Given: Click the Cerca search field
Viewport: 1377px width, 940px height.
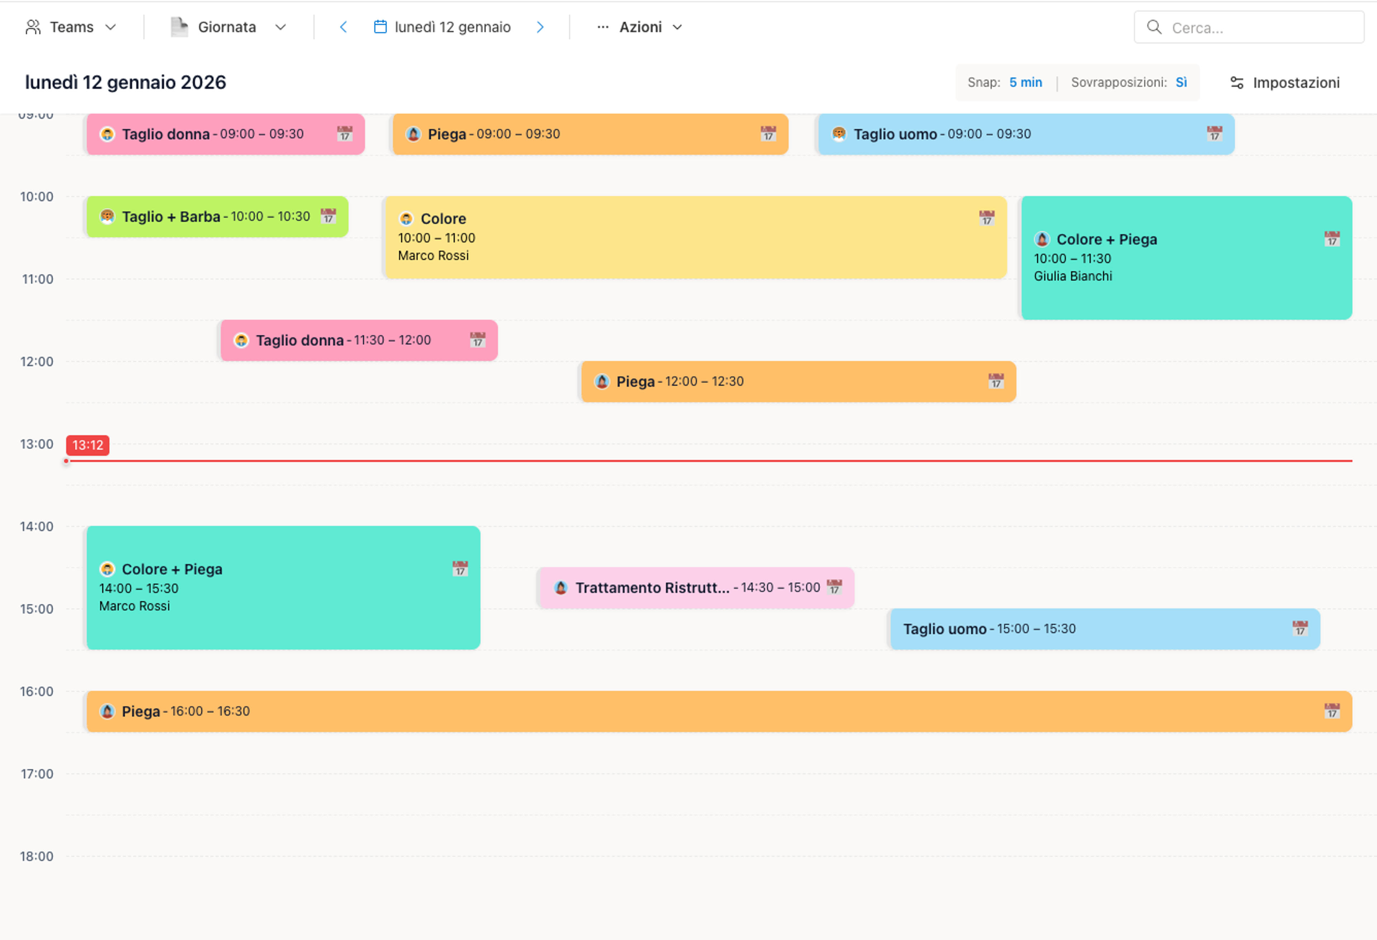Looking at the screenshot, I should 1249,27.
